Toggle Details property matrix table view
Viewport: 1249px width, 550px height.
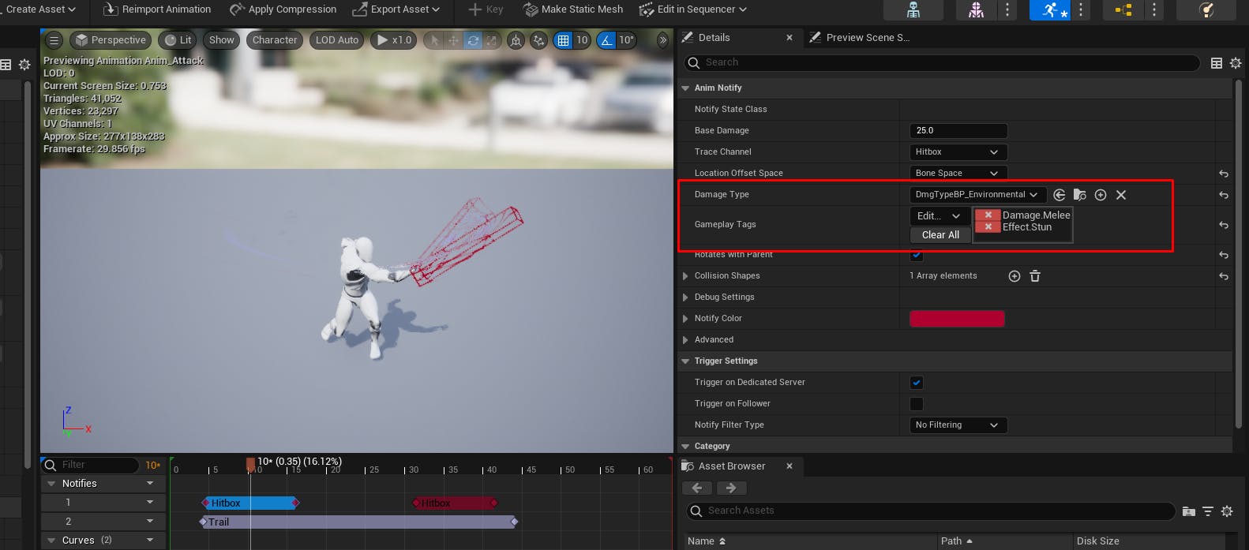point(1217,63)
